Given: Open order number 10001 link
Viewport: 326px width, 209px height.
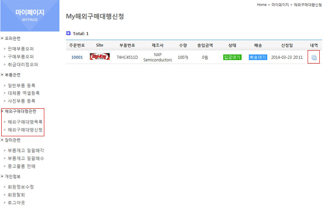Looking at the screenshot, I should [77, 57].
